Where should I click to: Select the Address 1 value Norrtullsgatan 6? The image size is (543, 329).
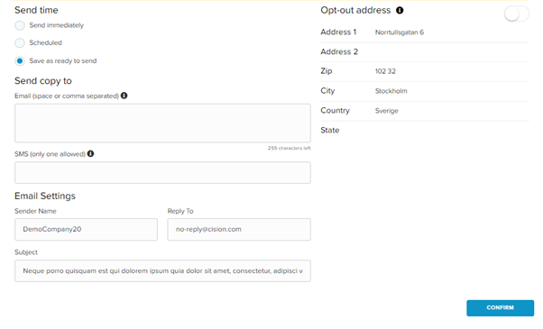400,32
